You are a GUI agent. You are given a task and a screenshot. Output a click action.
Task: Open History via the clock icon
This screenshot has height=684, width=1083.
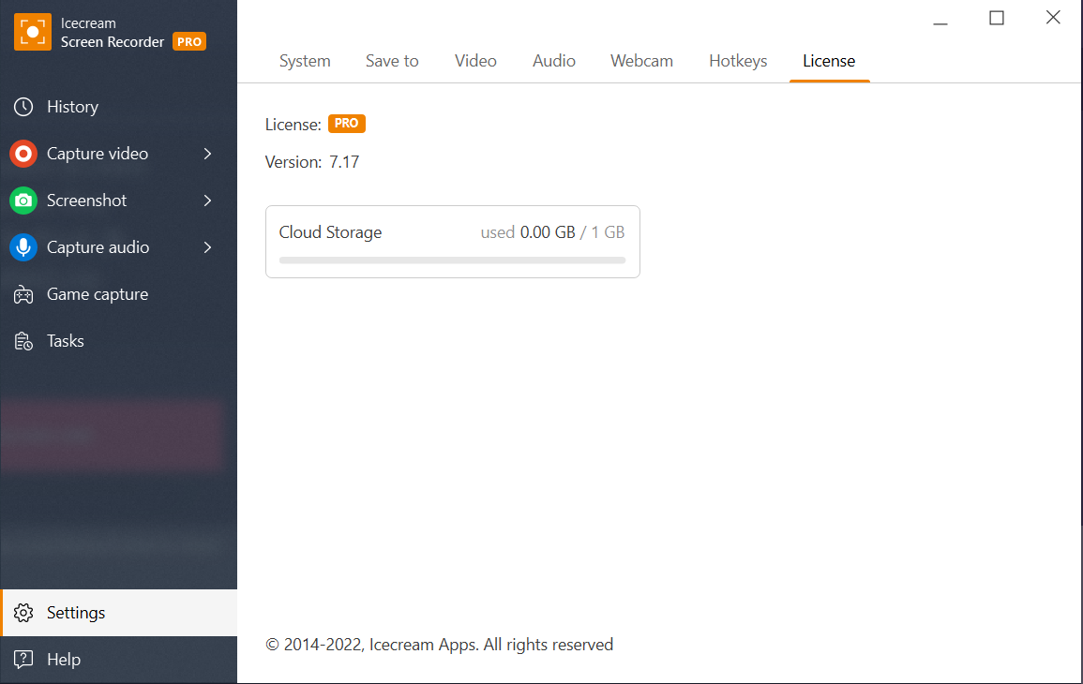(23, 107)
